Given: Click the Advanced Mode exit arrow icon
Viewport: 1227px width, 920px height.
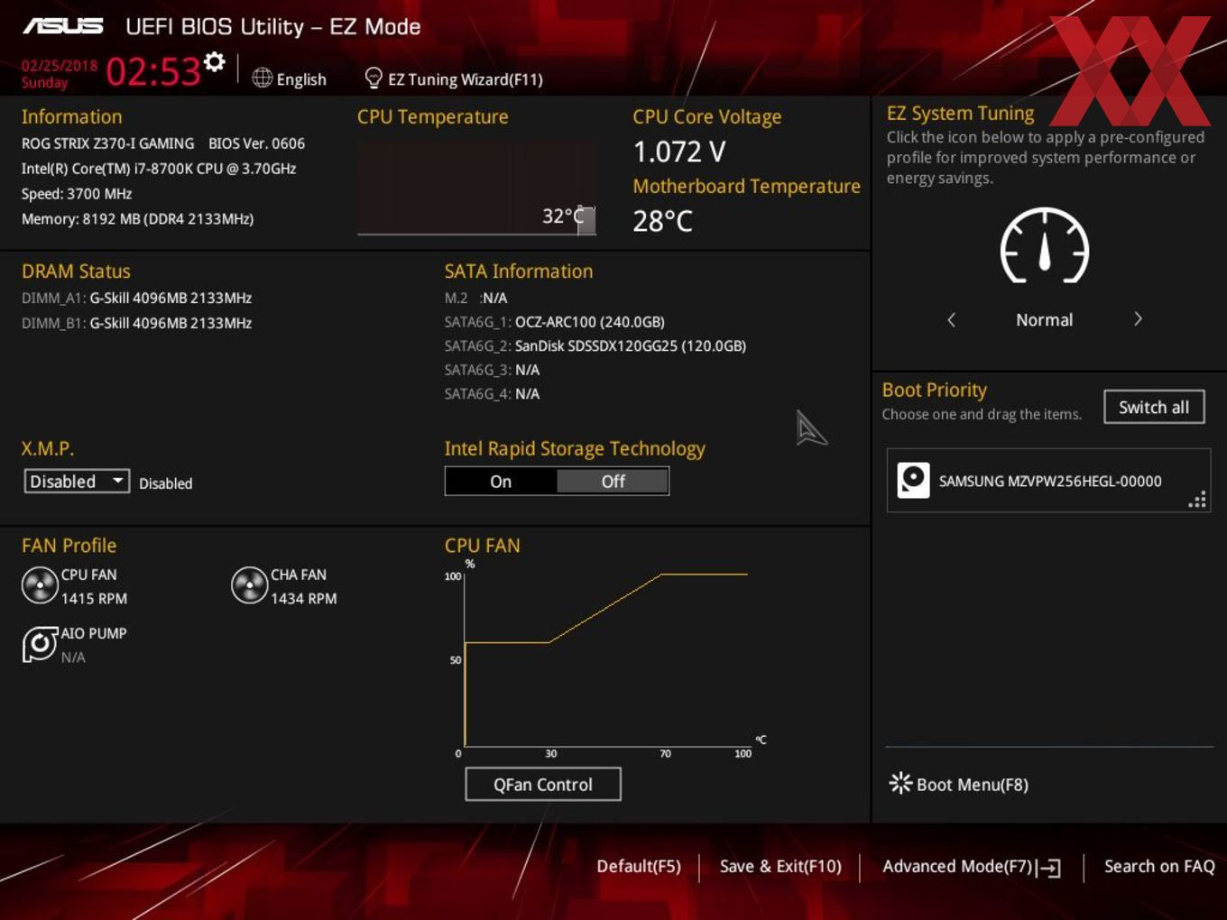Looking at the screenshot, I should tap(1048, 868).
